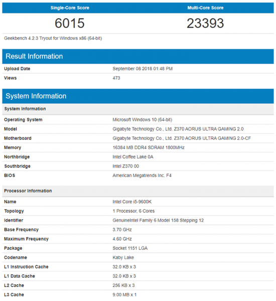Image resolution: width=276 pixels, height=301 pixels.
Task: Select the L1 Data Cache label
Action: coord(20,276)
